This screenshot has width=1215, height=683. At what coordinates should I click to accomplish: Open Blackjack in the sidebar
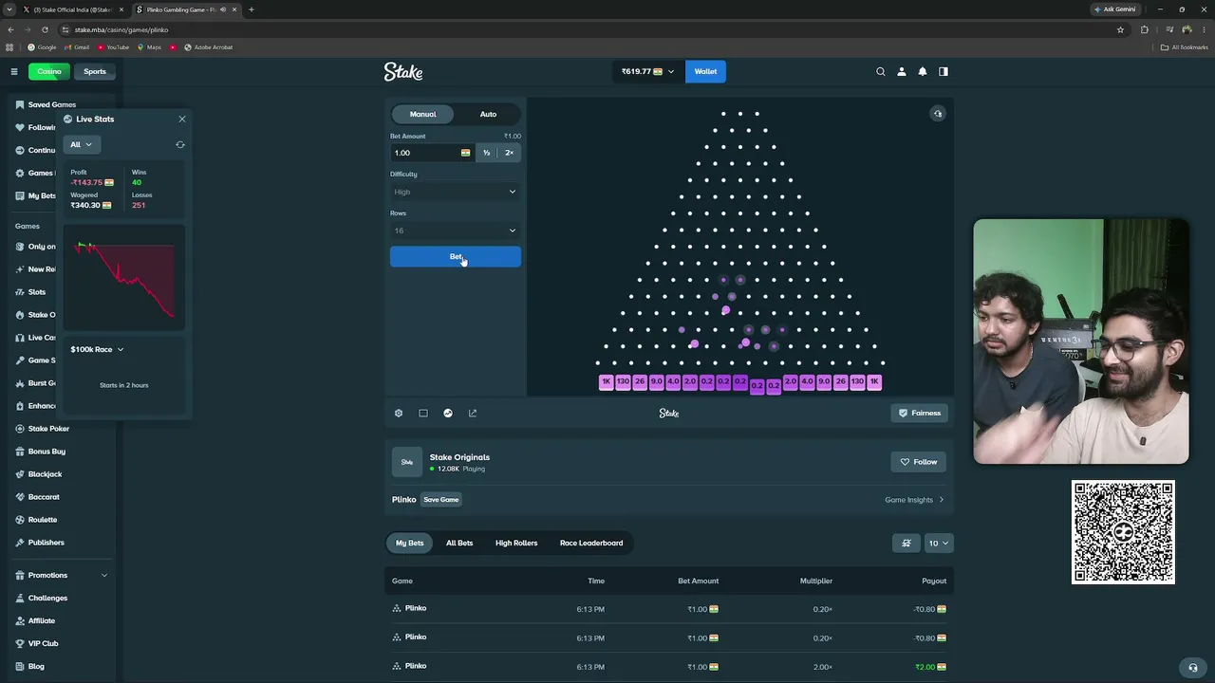[45, 474]
